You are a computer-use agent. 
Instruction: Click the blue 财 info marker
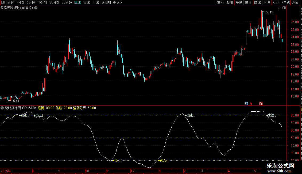pyautogui.click(x=246, y=104)
